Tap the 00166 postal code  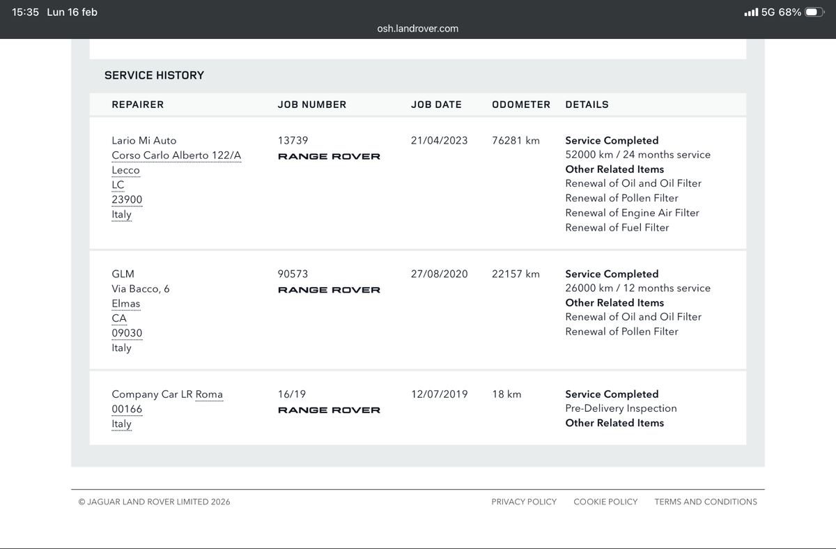127,409
